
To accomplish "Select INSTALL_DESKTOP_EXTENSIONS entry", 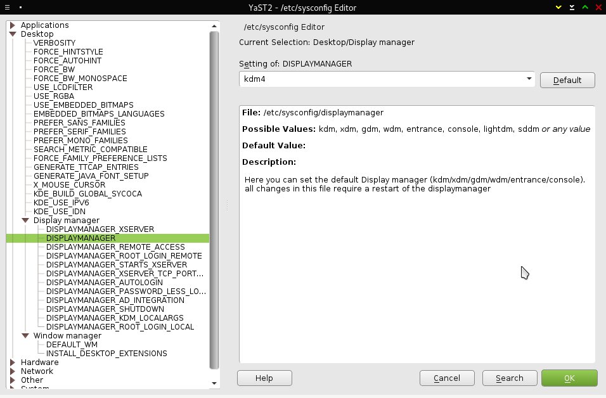I will pyautogui.click(x=106, y=354).
